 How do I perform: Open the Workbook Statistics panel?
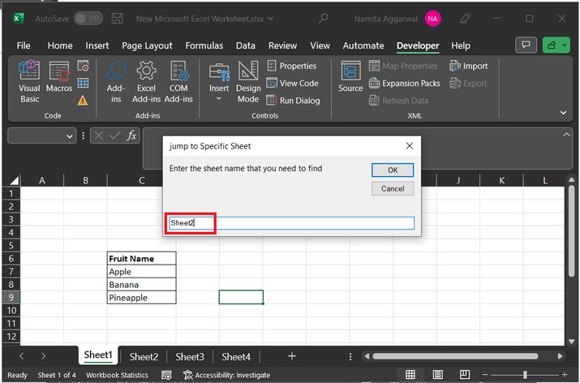pyautogui.click(x=117, y=375)
